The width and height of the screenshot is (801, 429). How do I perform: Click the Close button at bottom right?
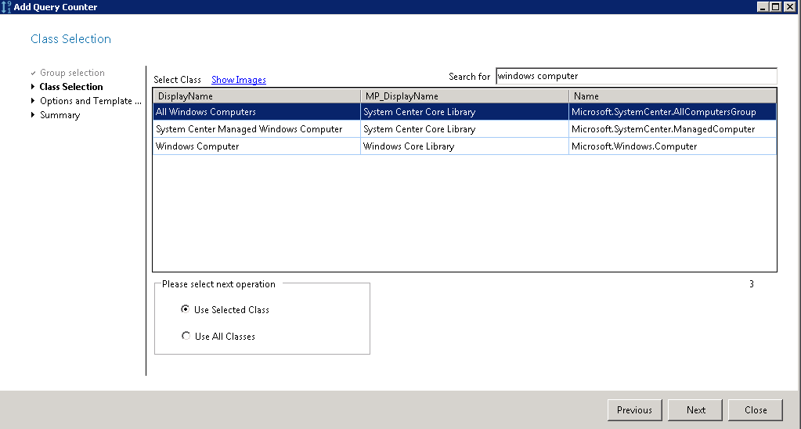coord(755,409)
